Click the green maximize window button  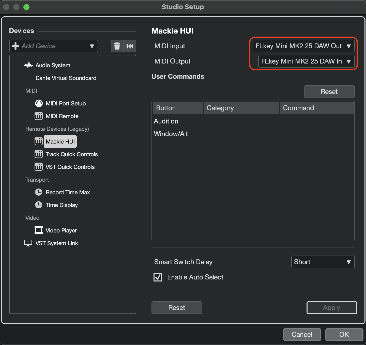pos(26,7)
